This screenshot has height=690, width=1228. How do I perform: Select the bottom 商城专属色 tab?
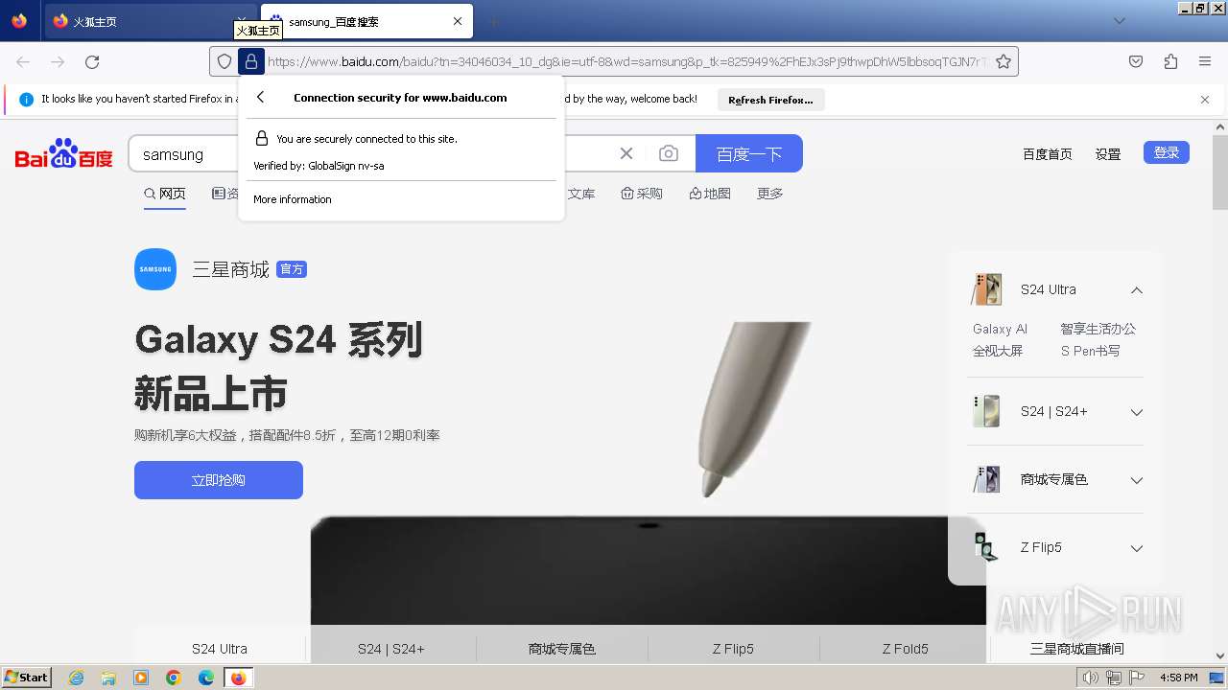pos(562,649)
